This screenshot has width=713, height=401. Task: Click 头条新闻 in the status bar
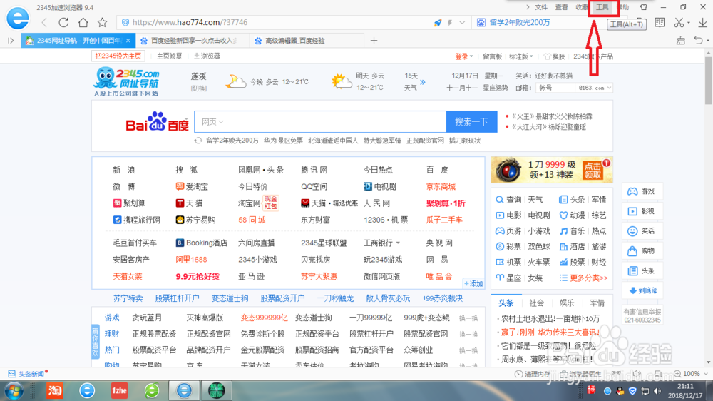point(27,374)
